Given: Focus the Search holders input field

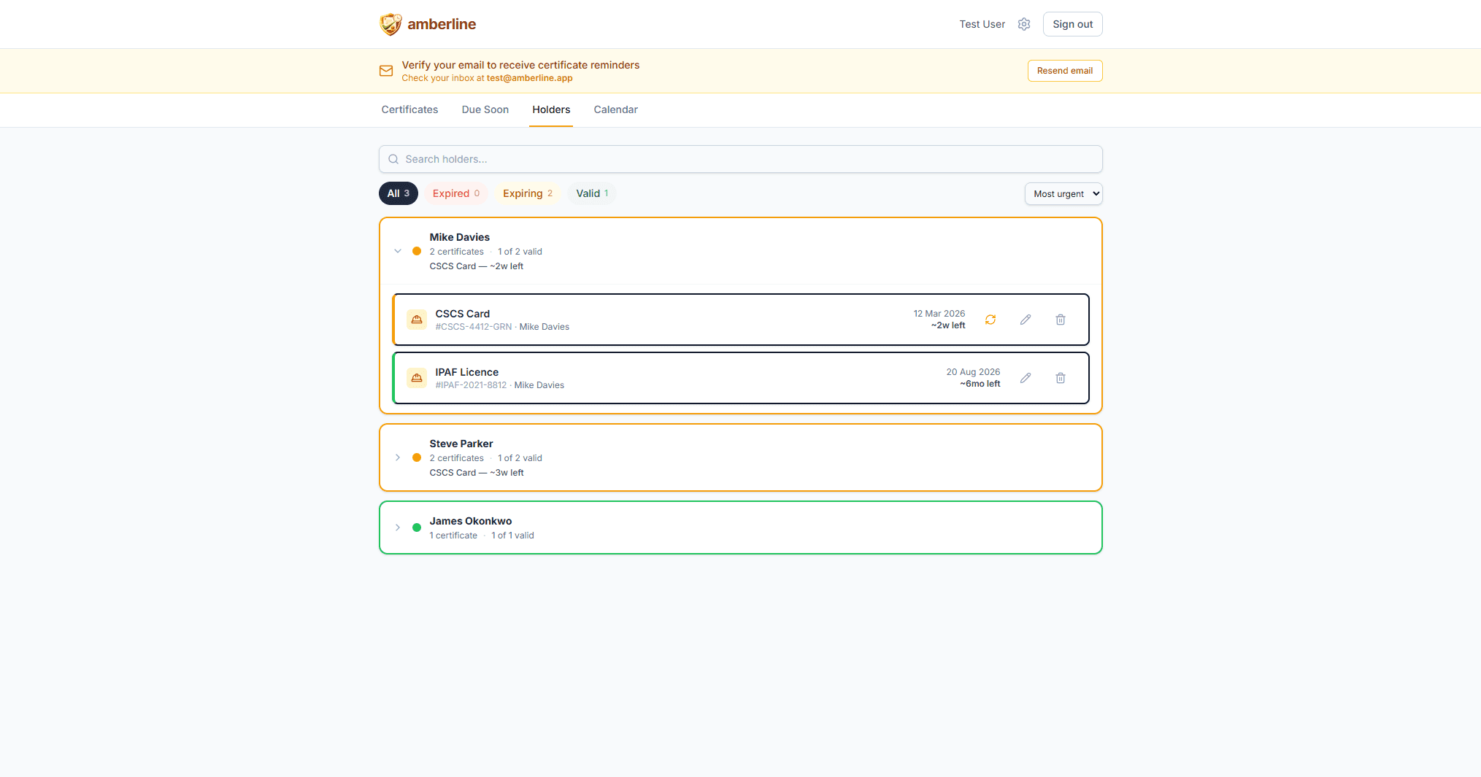Looking at the screenshot, I should pyautogui.click(x=740, y=159).
